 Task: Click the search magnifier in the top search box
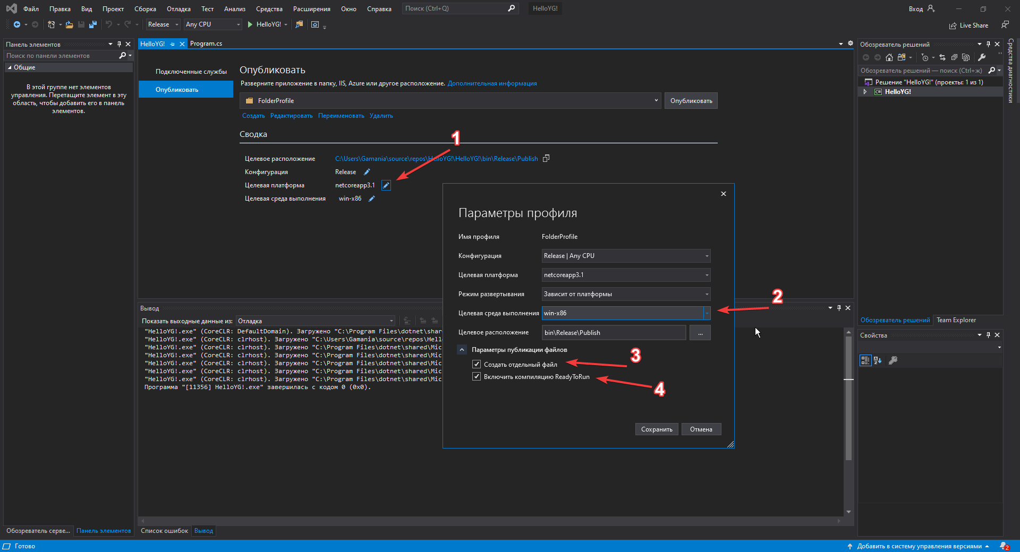tap(511, 8)
